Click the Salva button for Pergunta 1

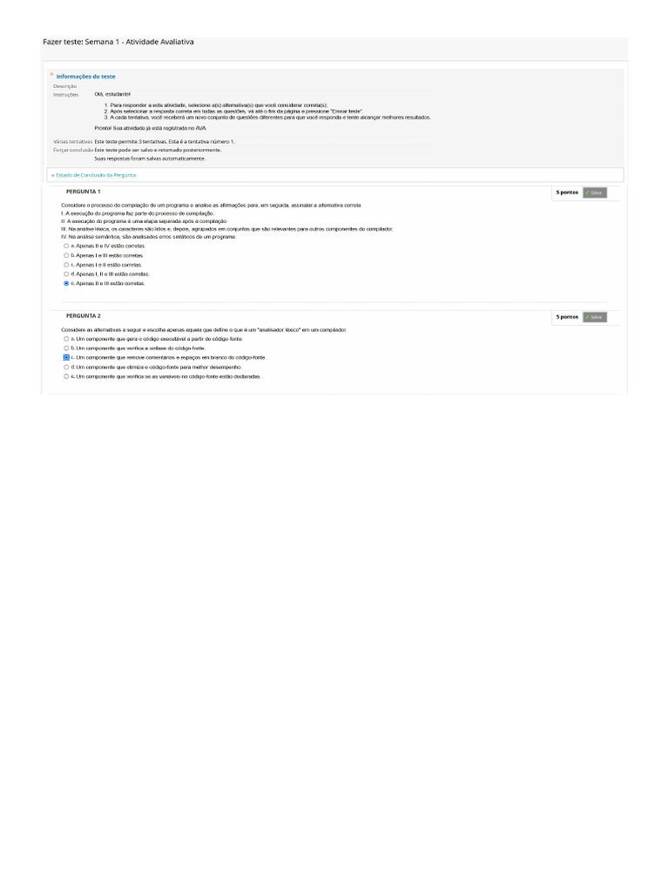coord(594,193)
